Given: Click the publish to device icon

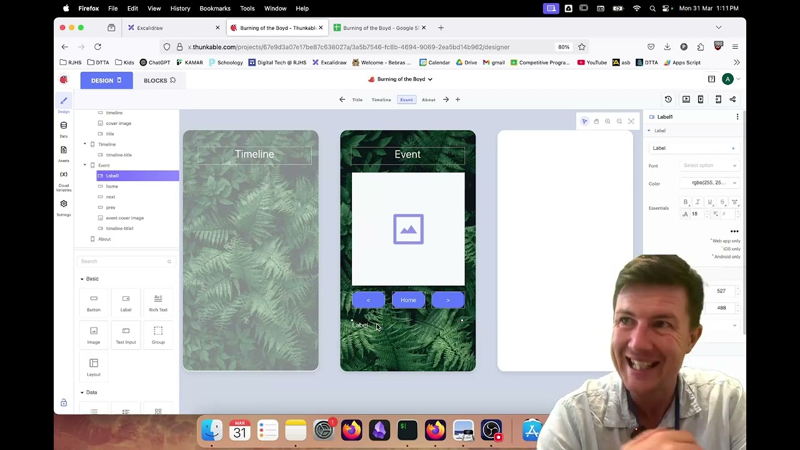Looking at the screenshot, I should tap(718, 99).
